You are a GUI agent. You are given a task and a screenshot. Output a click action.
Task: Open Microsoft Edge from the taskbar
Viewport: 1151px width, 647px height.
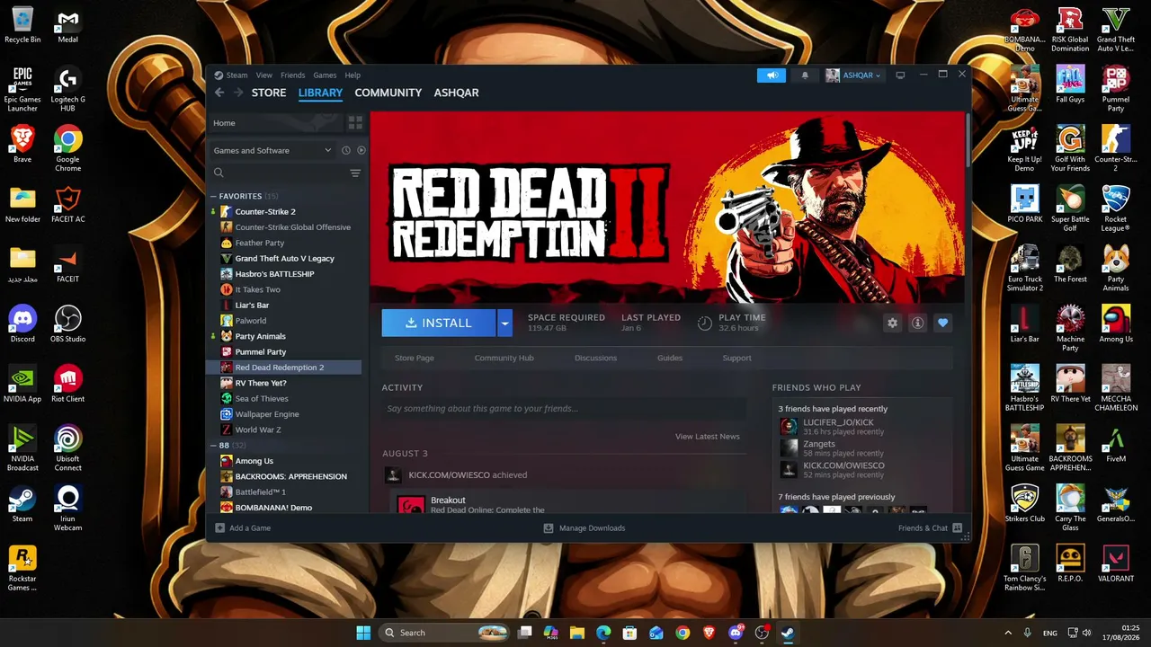pyautogui.click(x=603, y=633)
